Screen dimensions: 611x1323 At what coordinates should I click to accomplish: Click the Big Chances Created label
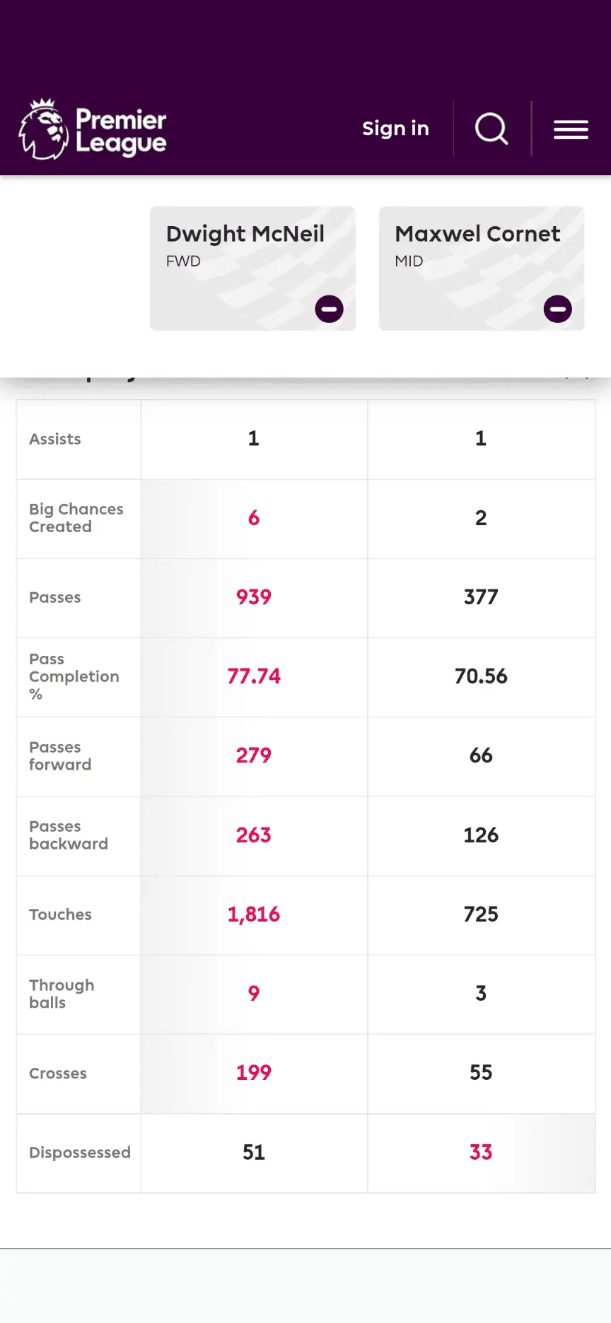(x=76, y=518)
